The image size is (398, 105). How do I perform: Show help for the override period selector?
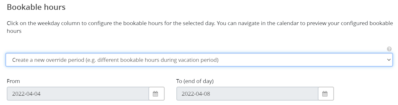point(389,49)
